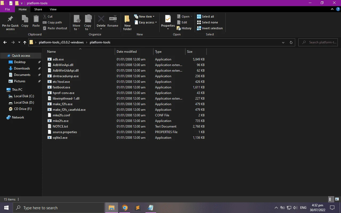Click the Search platform-tools field
341x213 pixels.
[318, 42]
